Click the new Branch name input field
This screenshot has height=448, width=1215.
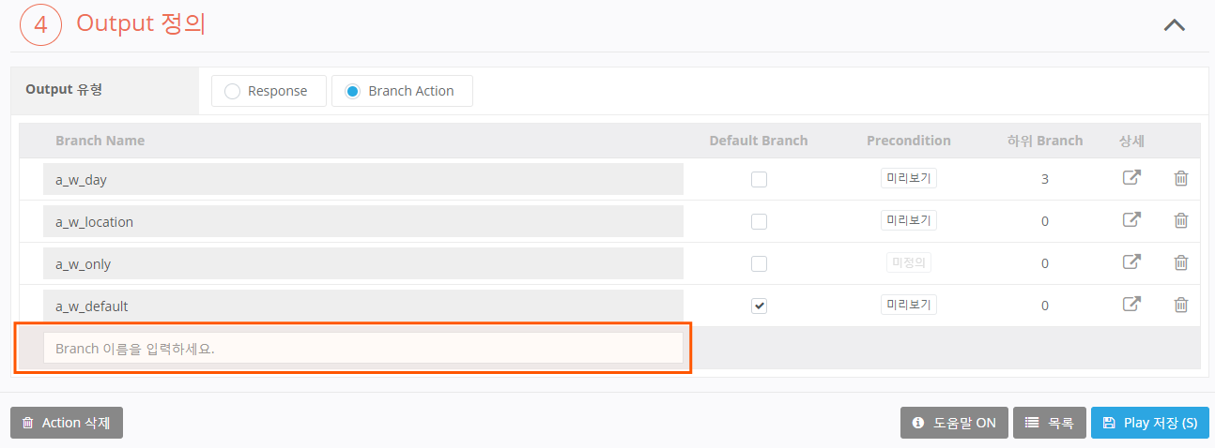coord(362,348)
